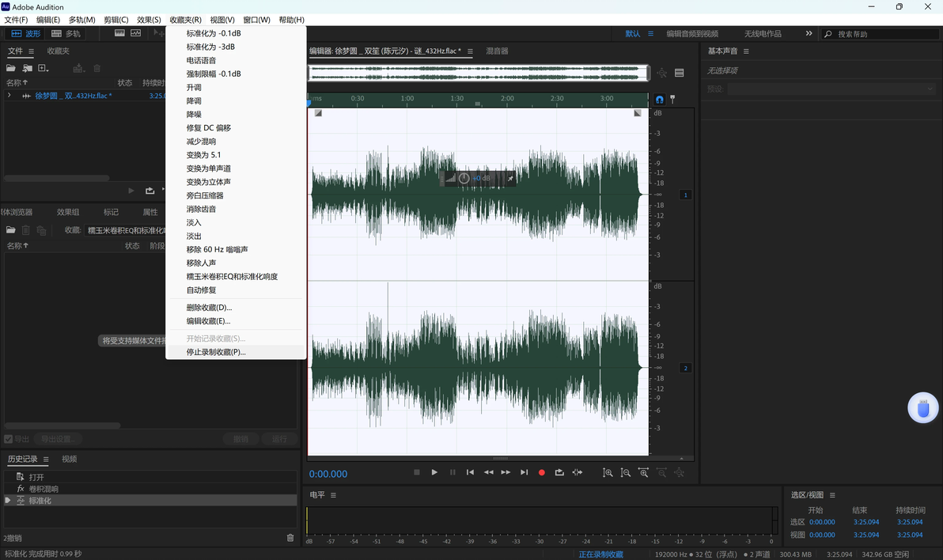Open the 混音器 tab
Viewport: 943px width, 560px height.
tap(497, 51)
